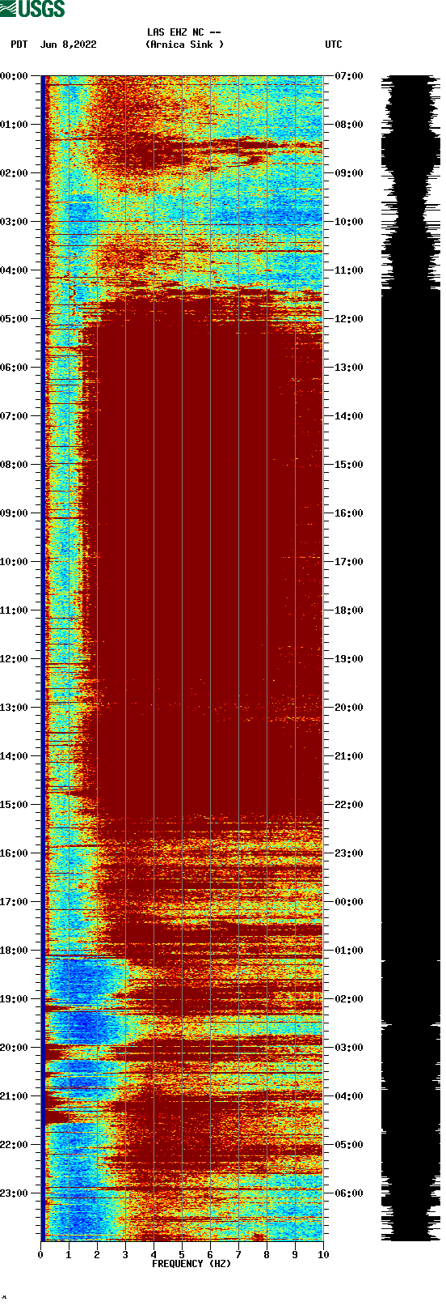Click the '09:00' PDT time label

[14, 513]
